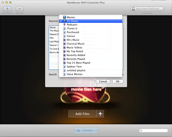Viewport: 172px width, 137px height.
Task: Click the magnifier icon in search box
Action: click(141, 131)
